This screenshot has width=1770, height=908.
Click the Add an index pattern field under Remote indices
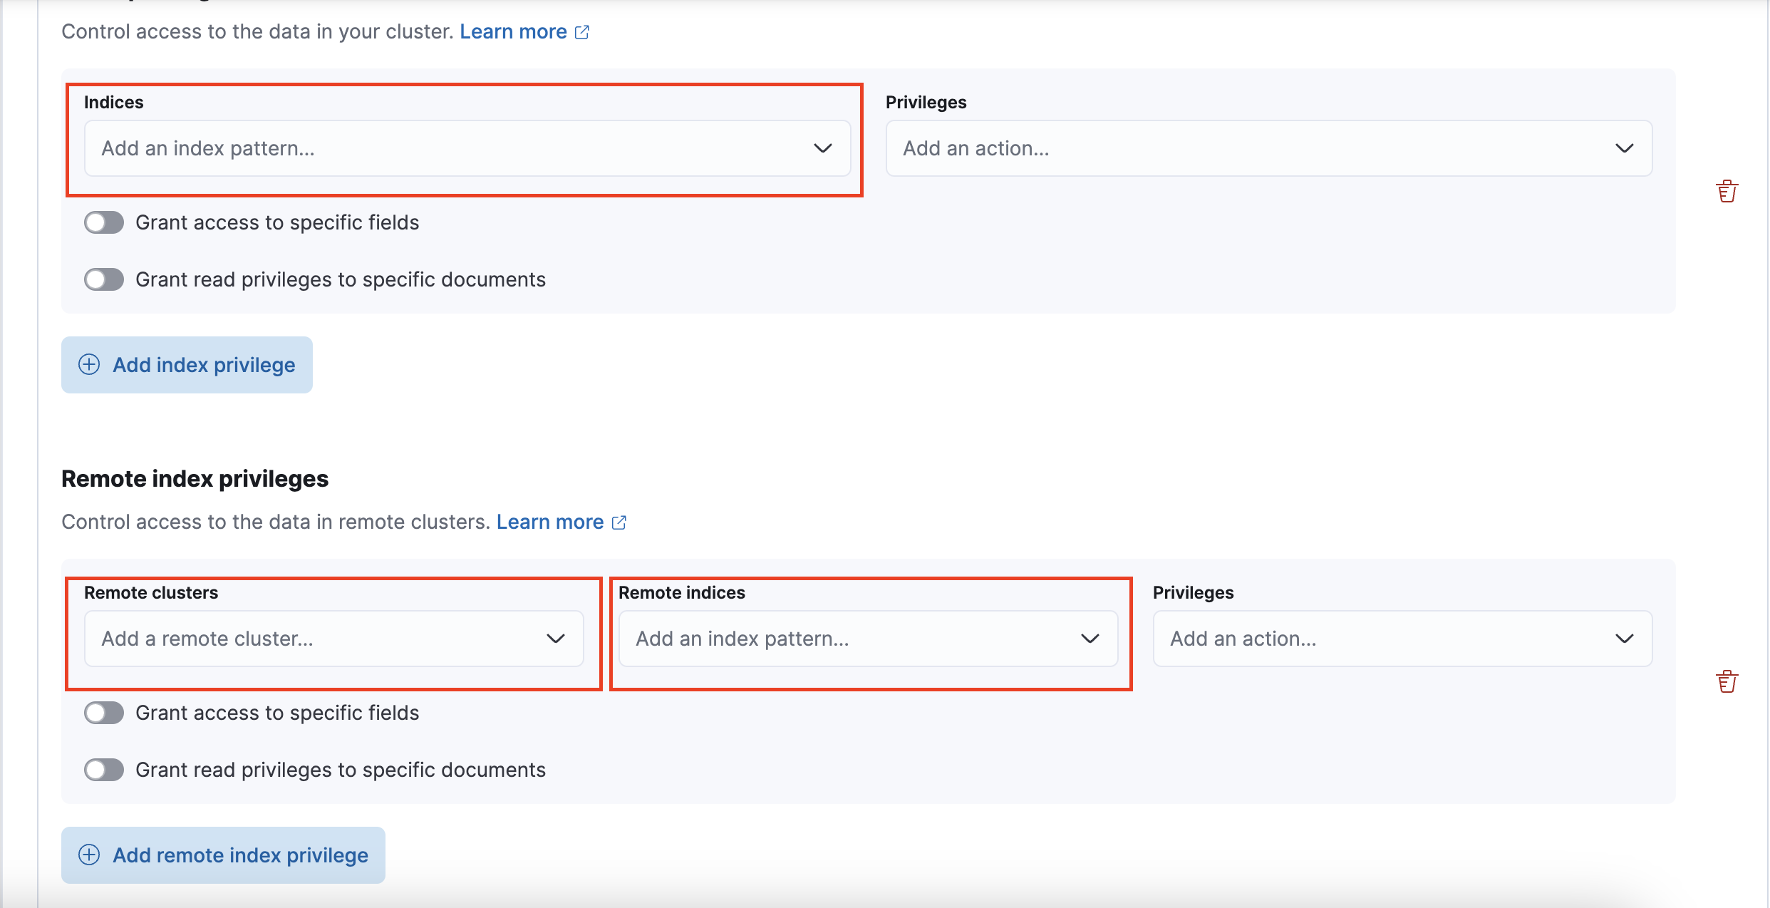click(869, 639)
